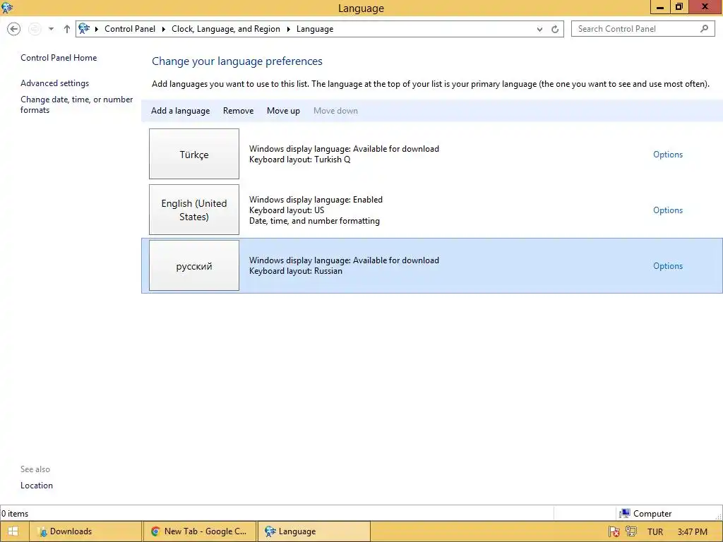Open the clock showing 3:47 PM
The image size is (723, 542).
[692, 532]
